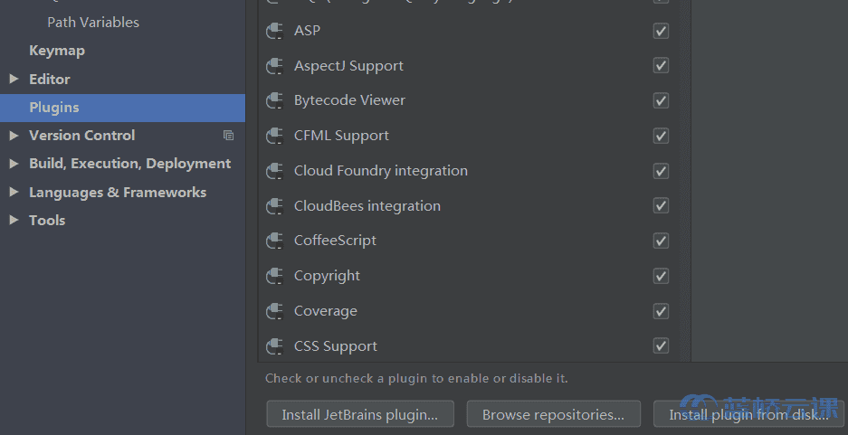Toggle the Coverage plugin checkbox
The height and width of the screenshot is (435, 848).
[x=661, y=311]
